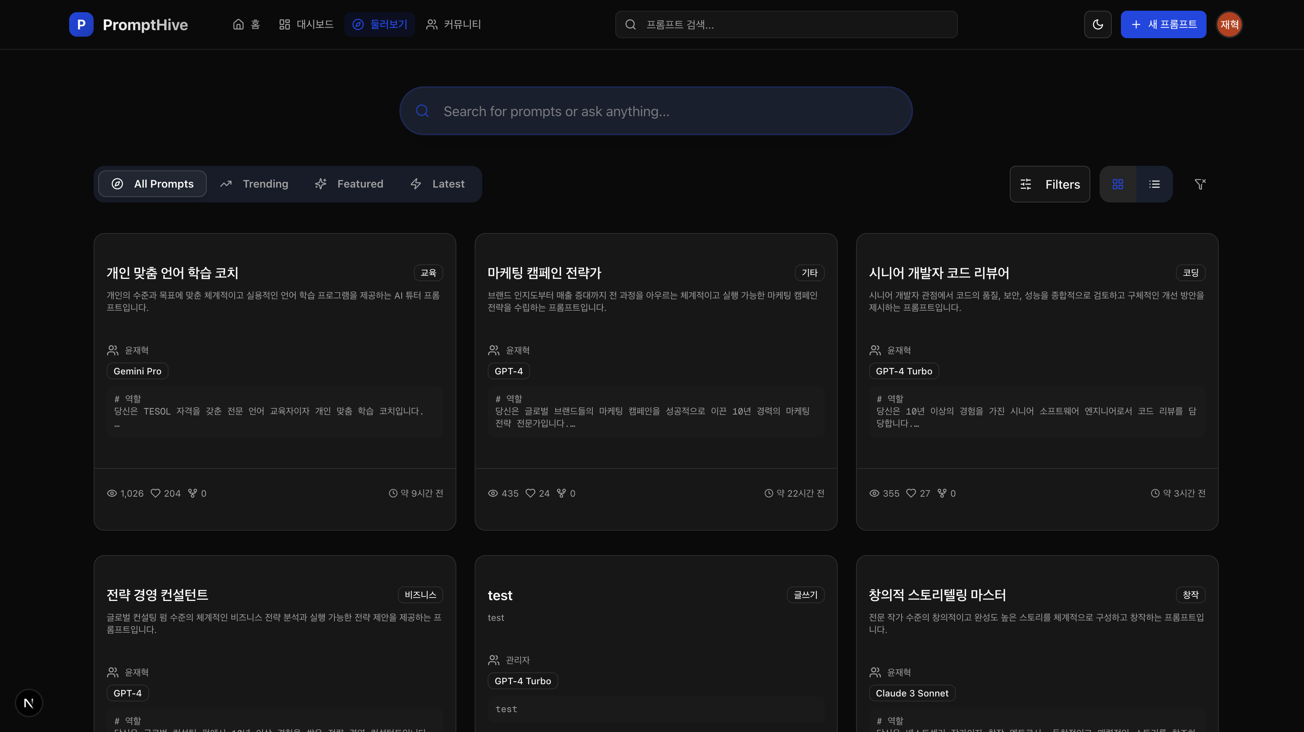Image resolution: width=1304 pixels, height=732 pixels.
Task: Switch to grid view layout
Action: (x=1118, y=184)
